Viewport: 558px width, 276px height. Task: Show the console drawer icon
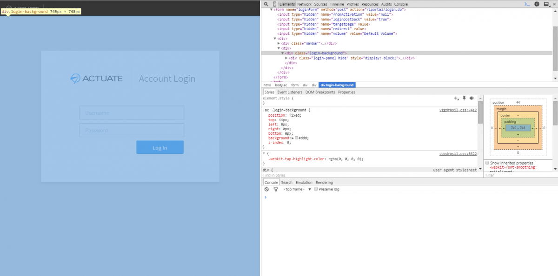527,4
